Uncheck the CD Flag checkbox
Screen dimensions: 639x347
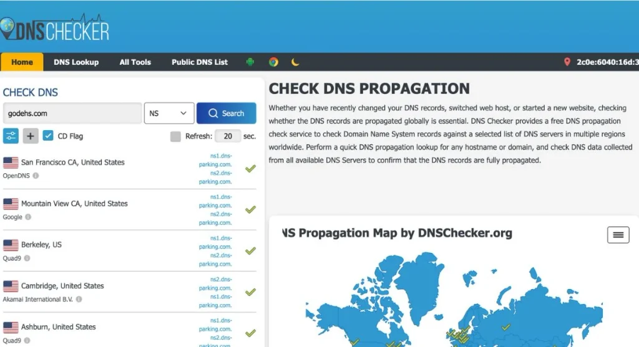[48, 135]
